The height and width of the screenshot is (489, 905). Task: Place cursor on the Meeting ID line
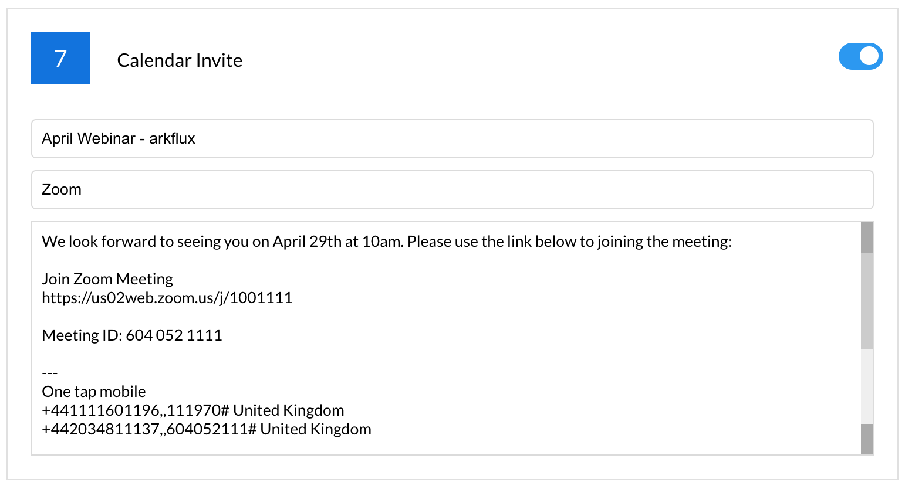pos(132,335)
